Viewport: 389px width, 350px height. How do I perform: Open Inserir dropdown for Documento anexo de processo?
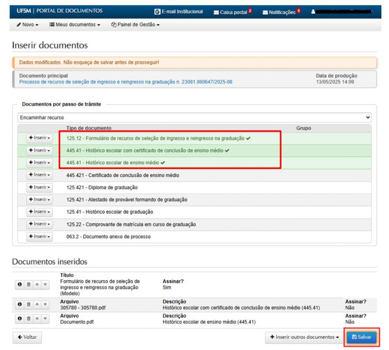40,236
